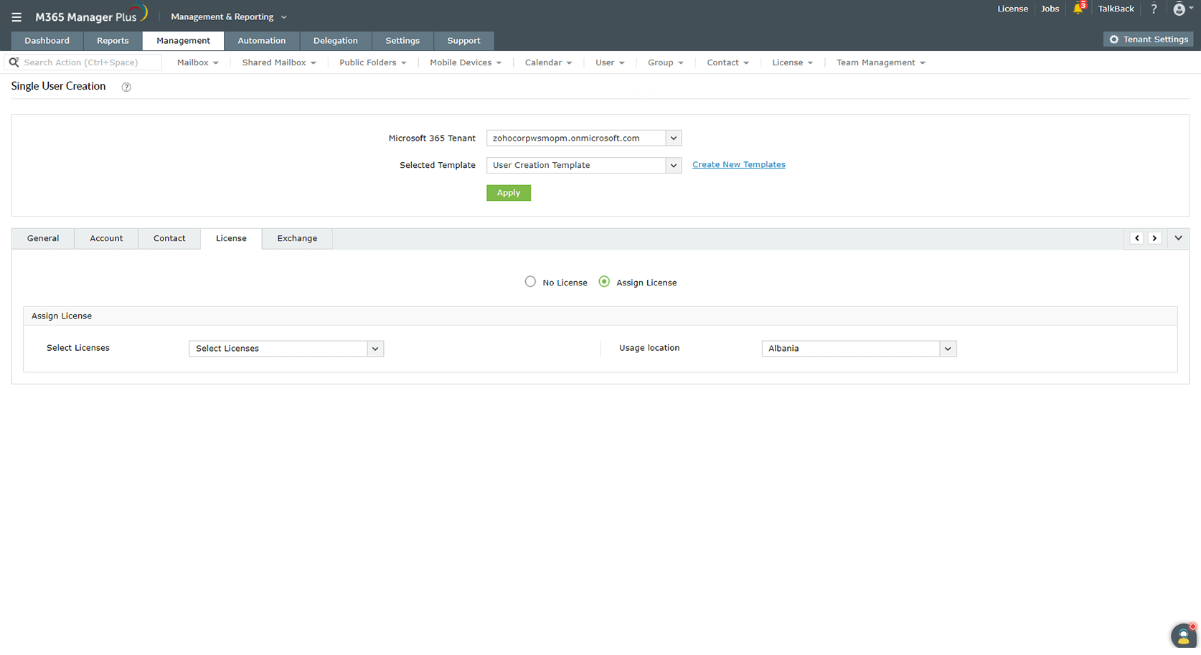Switch to the License form tab
The image size is (1201, 655).
[x=231, y=238]
